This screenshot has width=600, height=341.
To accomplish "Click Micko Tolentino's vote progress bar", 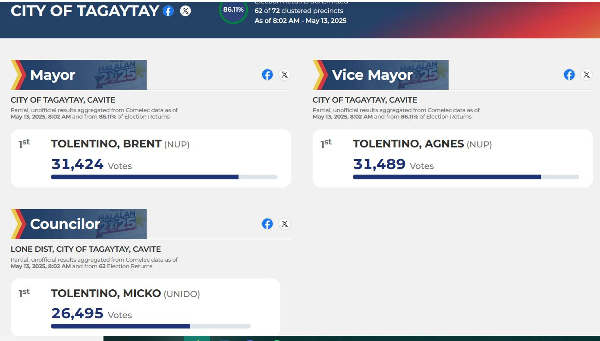I will [151, 326].
